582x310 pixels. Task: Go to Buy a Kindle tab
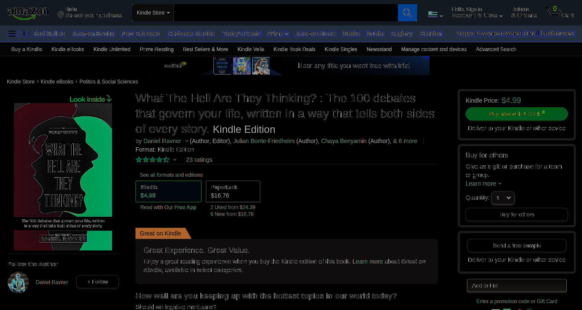tap(26, 49)
